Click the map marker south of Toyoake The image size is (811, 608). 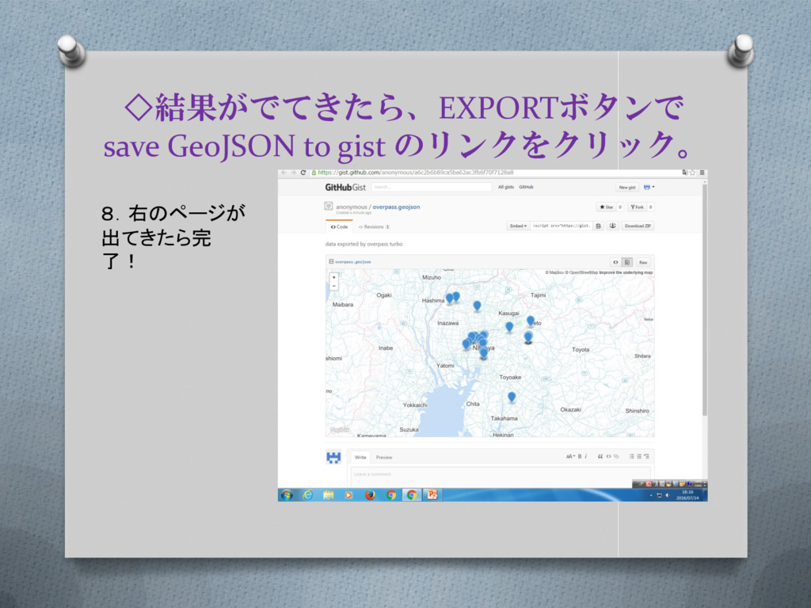coord(512,397)
